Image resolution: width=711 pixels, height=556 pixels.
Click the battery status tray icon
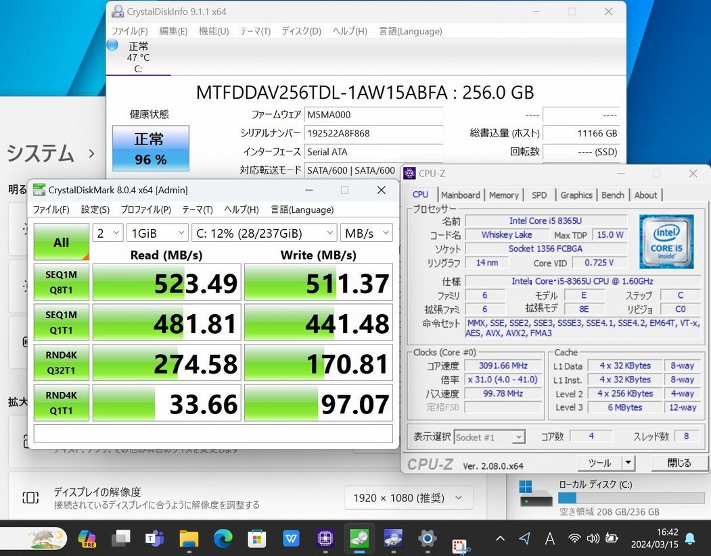click(x=612, y=538)
